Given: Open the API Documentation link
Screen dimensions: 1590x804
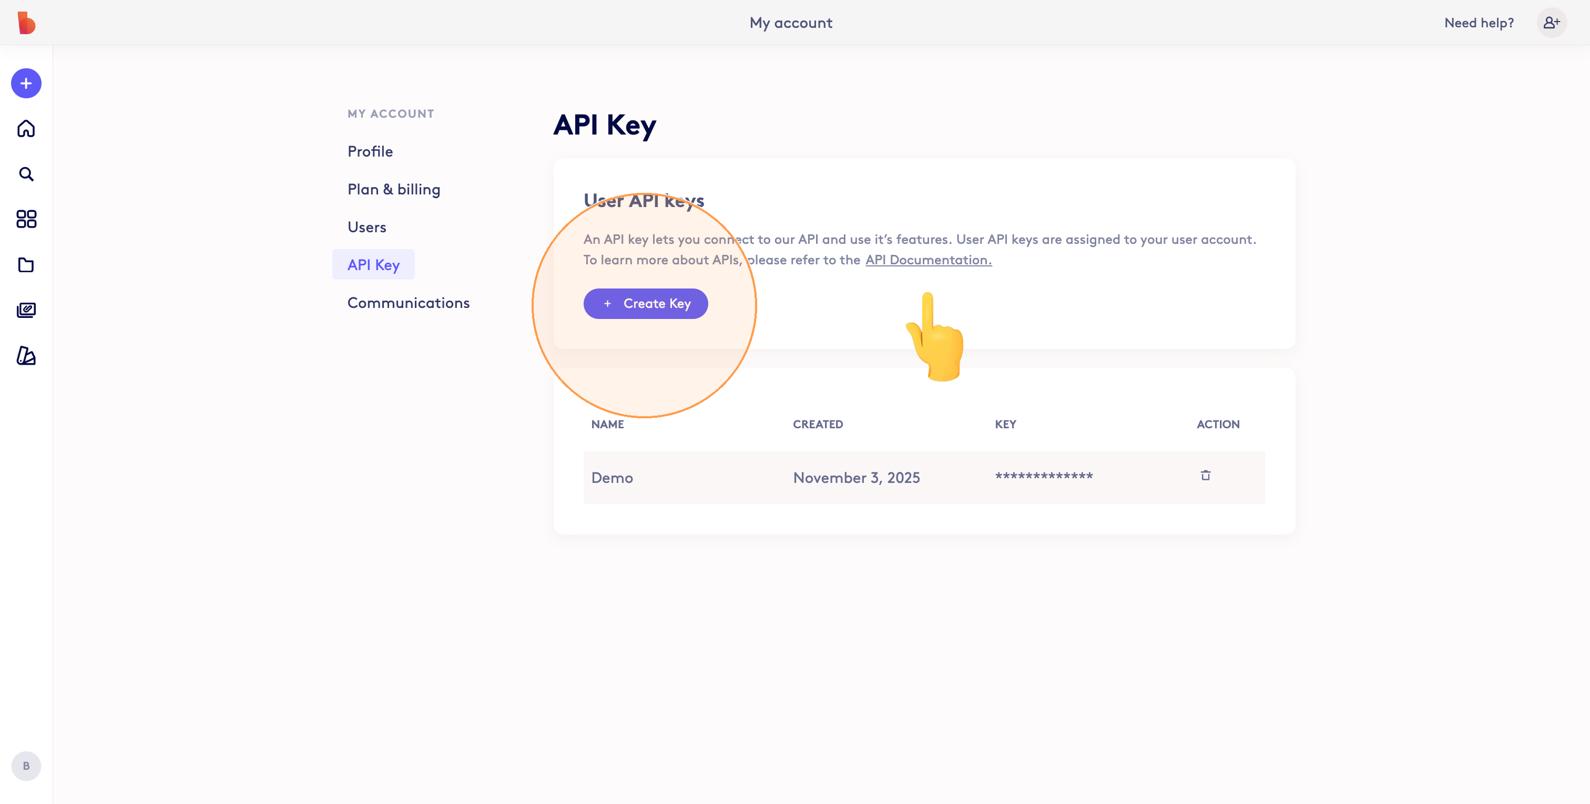Looking at the screenshot, I should click(x=927, y=260).
